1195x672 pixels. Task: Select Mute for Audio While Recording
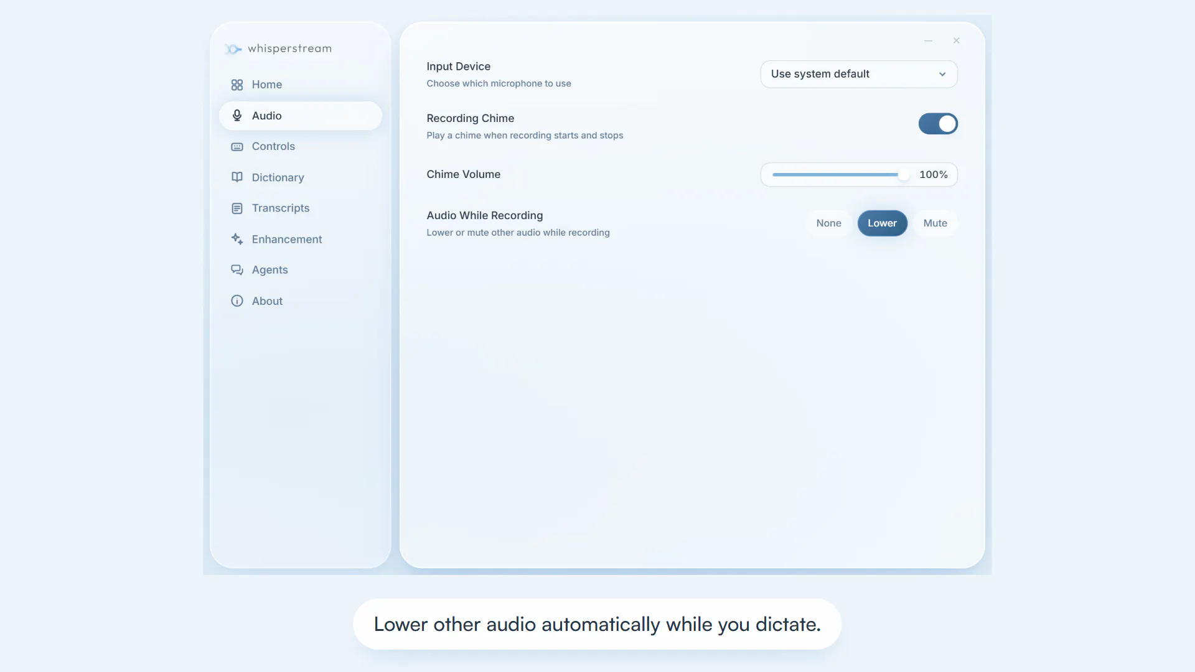tap(935, 223)
